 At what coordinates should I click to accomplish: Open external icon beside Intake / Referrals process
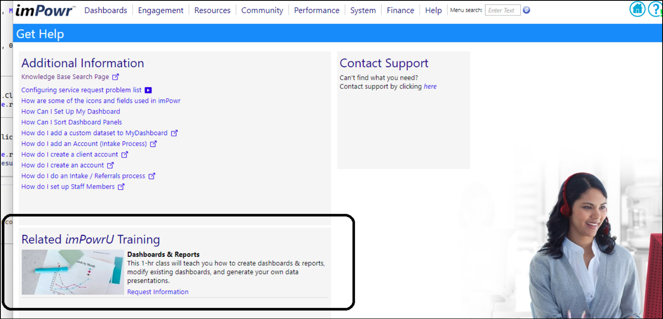click(x=152, y=176)
